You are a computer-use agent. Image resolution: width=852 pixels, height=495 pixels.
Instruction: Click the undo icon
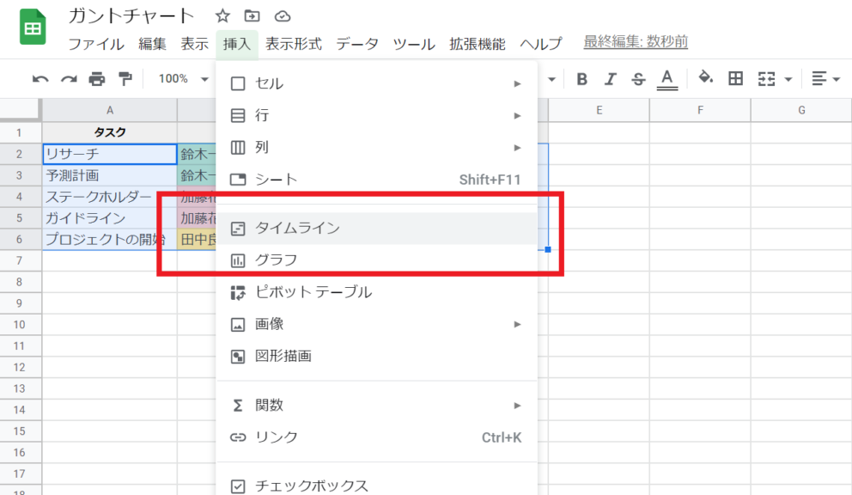point(40,78)
